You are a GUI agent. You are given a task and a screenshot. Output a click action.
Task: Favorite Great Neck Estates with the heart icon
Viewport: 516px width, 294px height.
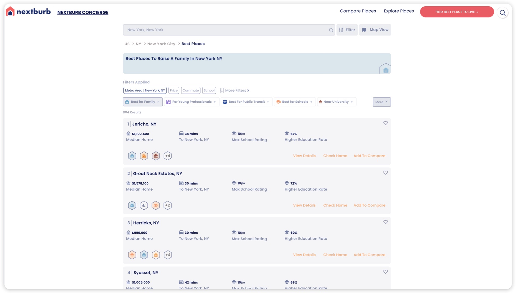385,173
